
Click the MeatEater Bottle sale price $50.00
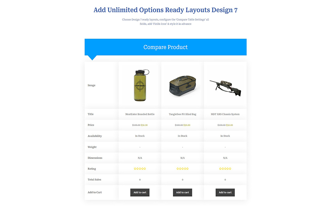tap(144, 125)
